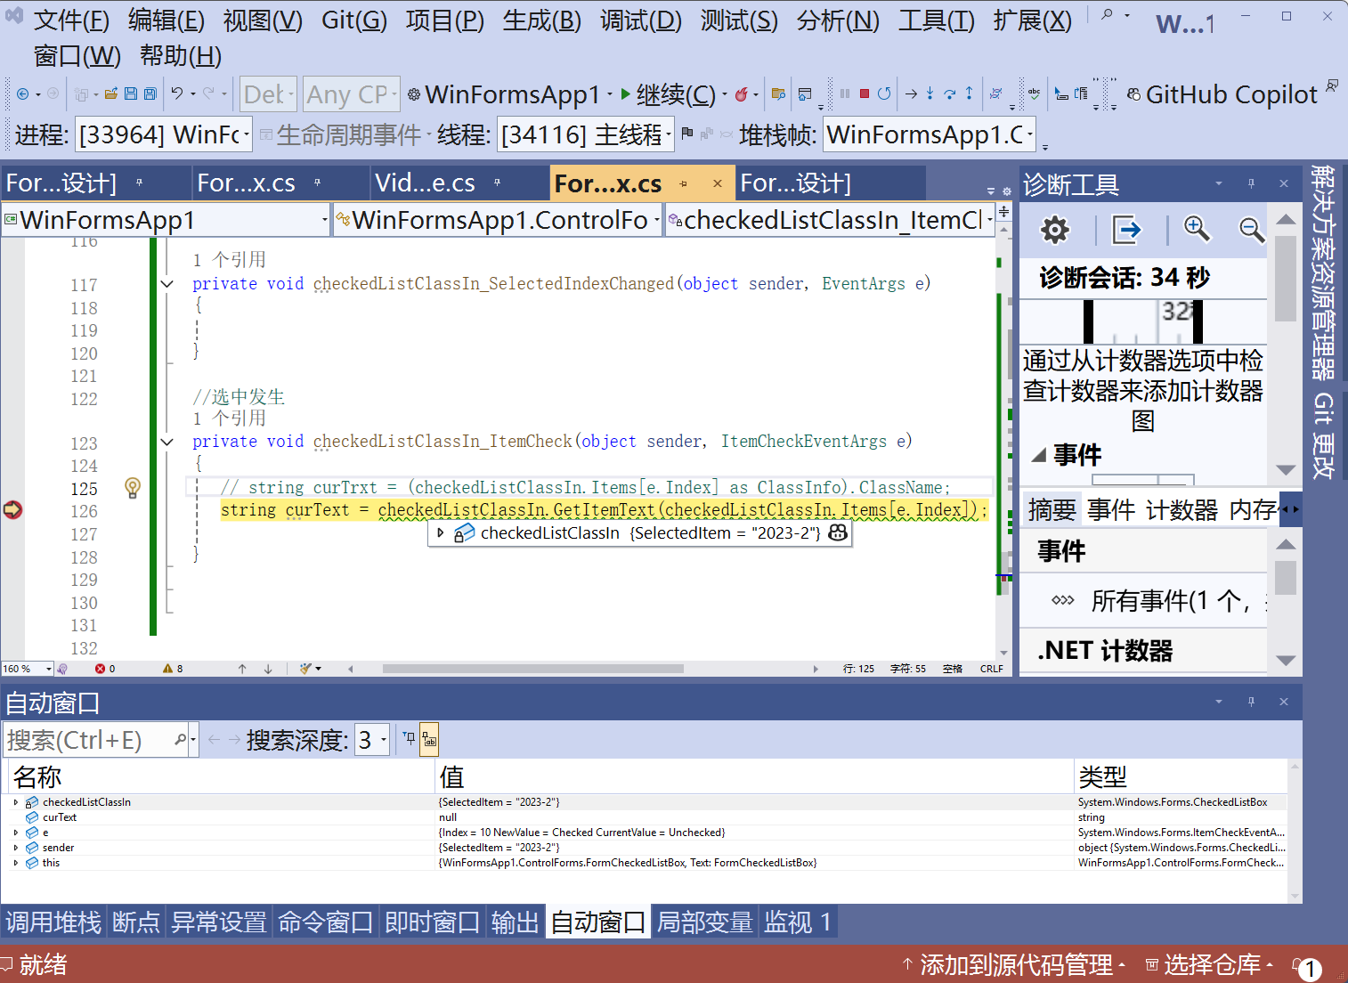Toggle auto-hide pin of Autos window
Image resolution: width=1348 pixels, height=983 pixels.
1251,702
